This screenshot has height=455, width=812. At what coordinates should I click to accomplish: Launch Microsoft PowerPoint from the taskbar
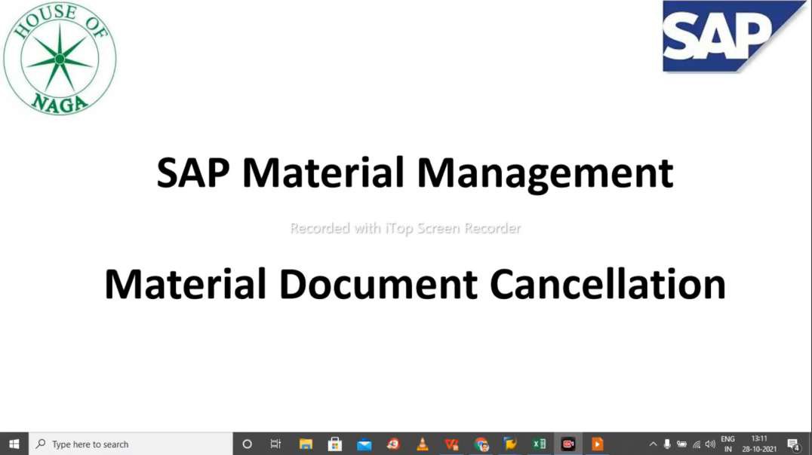[x=597, y=444]
